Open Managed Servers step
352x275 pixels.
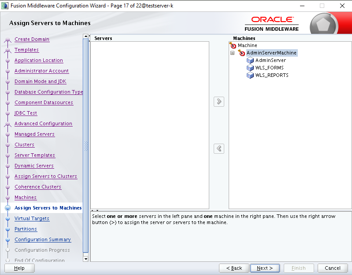click(34, 134)
